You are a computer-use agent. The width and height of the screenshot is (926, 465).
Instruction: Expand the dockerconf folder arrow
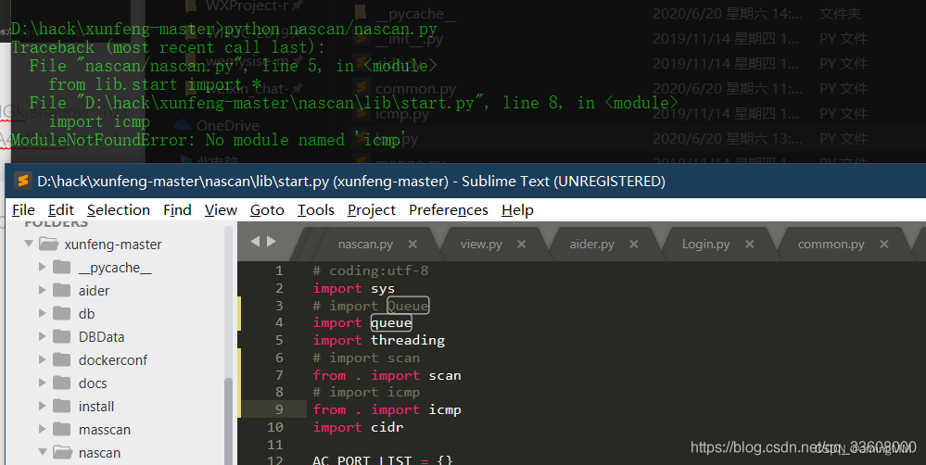(x=42, y=359)
